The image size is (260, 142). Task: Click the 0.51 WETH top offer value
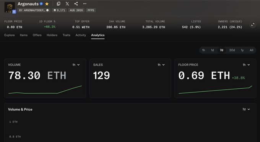coord(81,27)
